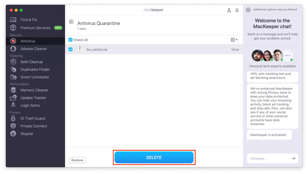Click the macOS green maximize button
The image size is (308, 174).
coord(21,10)
